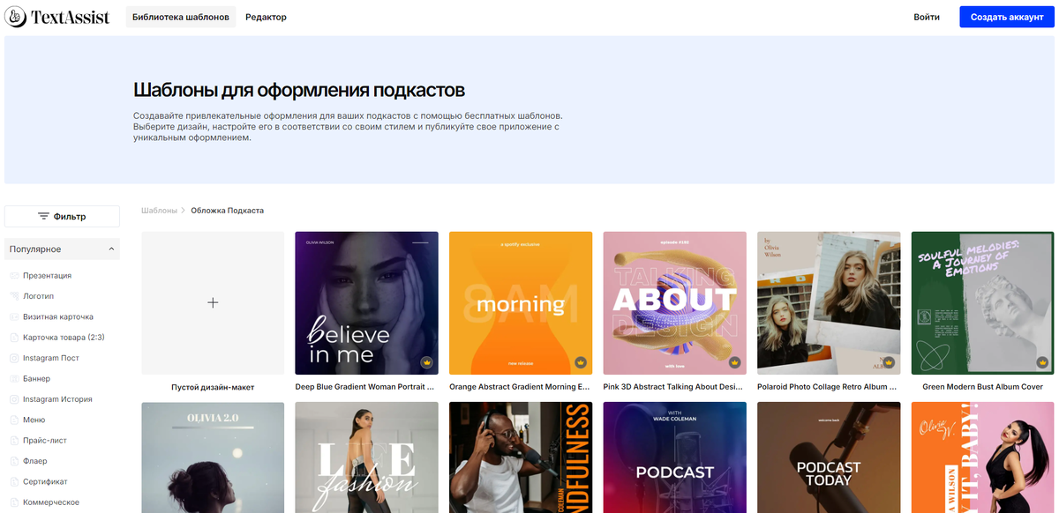Select the Баннер category icon
1059x513 pixels.
[x=12, y=378]
